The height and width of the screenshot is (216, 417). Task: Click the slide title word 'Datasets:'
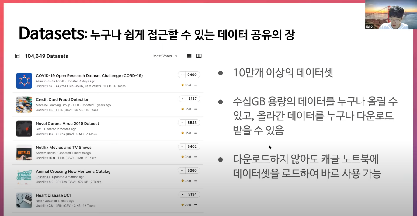point(53,33)
